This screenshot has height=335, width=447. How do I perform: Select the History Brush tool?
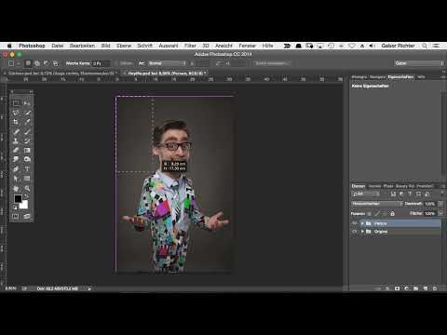[27, 141]
